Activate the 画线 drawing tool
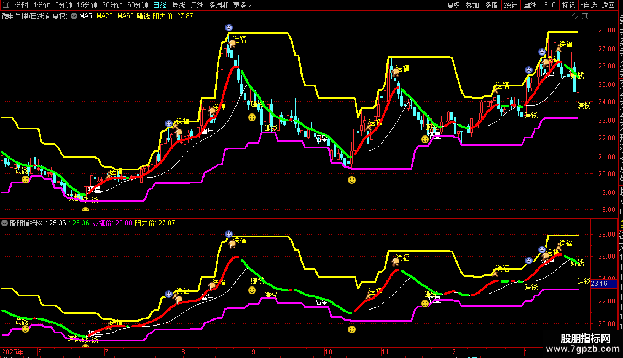The image size is (623, 358). pos(530,5)
